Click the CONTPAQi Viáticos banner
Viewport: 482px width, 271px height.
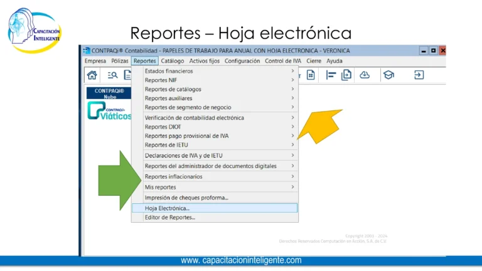(110, 112)
